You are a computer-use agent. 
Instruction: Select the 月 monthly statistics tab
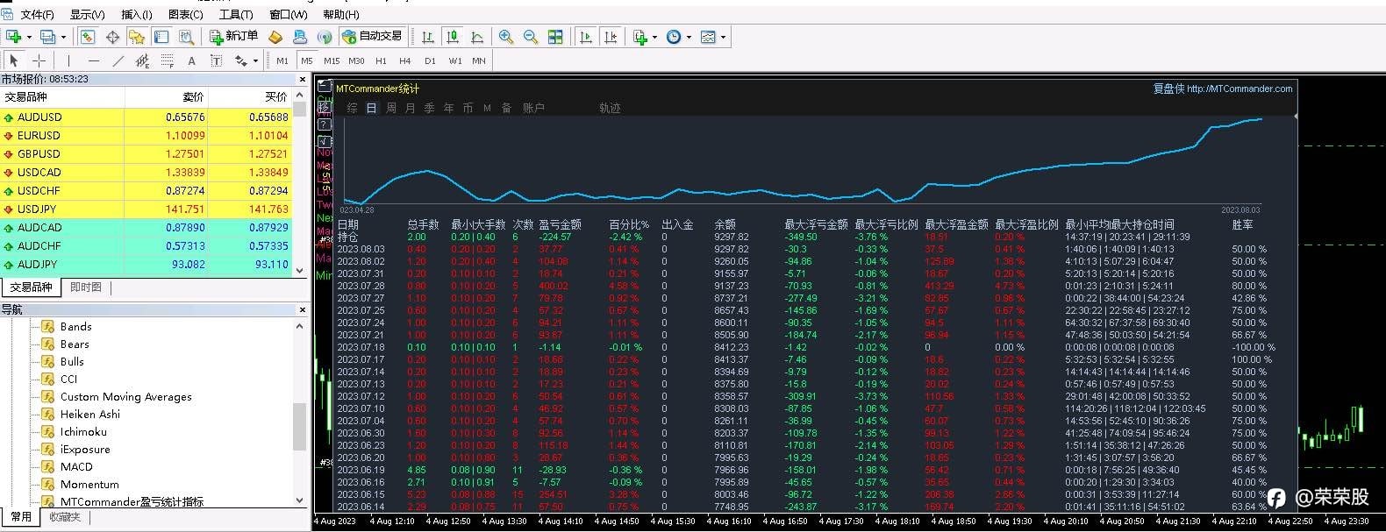click(x=410, y=108)
